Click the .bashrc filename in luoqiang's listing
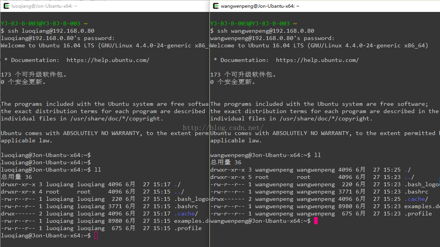This screenshot has height=247, width=440. click(x=186, y=206)
